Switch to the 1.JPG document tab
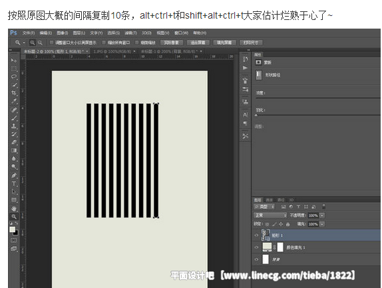 [112, 51]
